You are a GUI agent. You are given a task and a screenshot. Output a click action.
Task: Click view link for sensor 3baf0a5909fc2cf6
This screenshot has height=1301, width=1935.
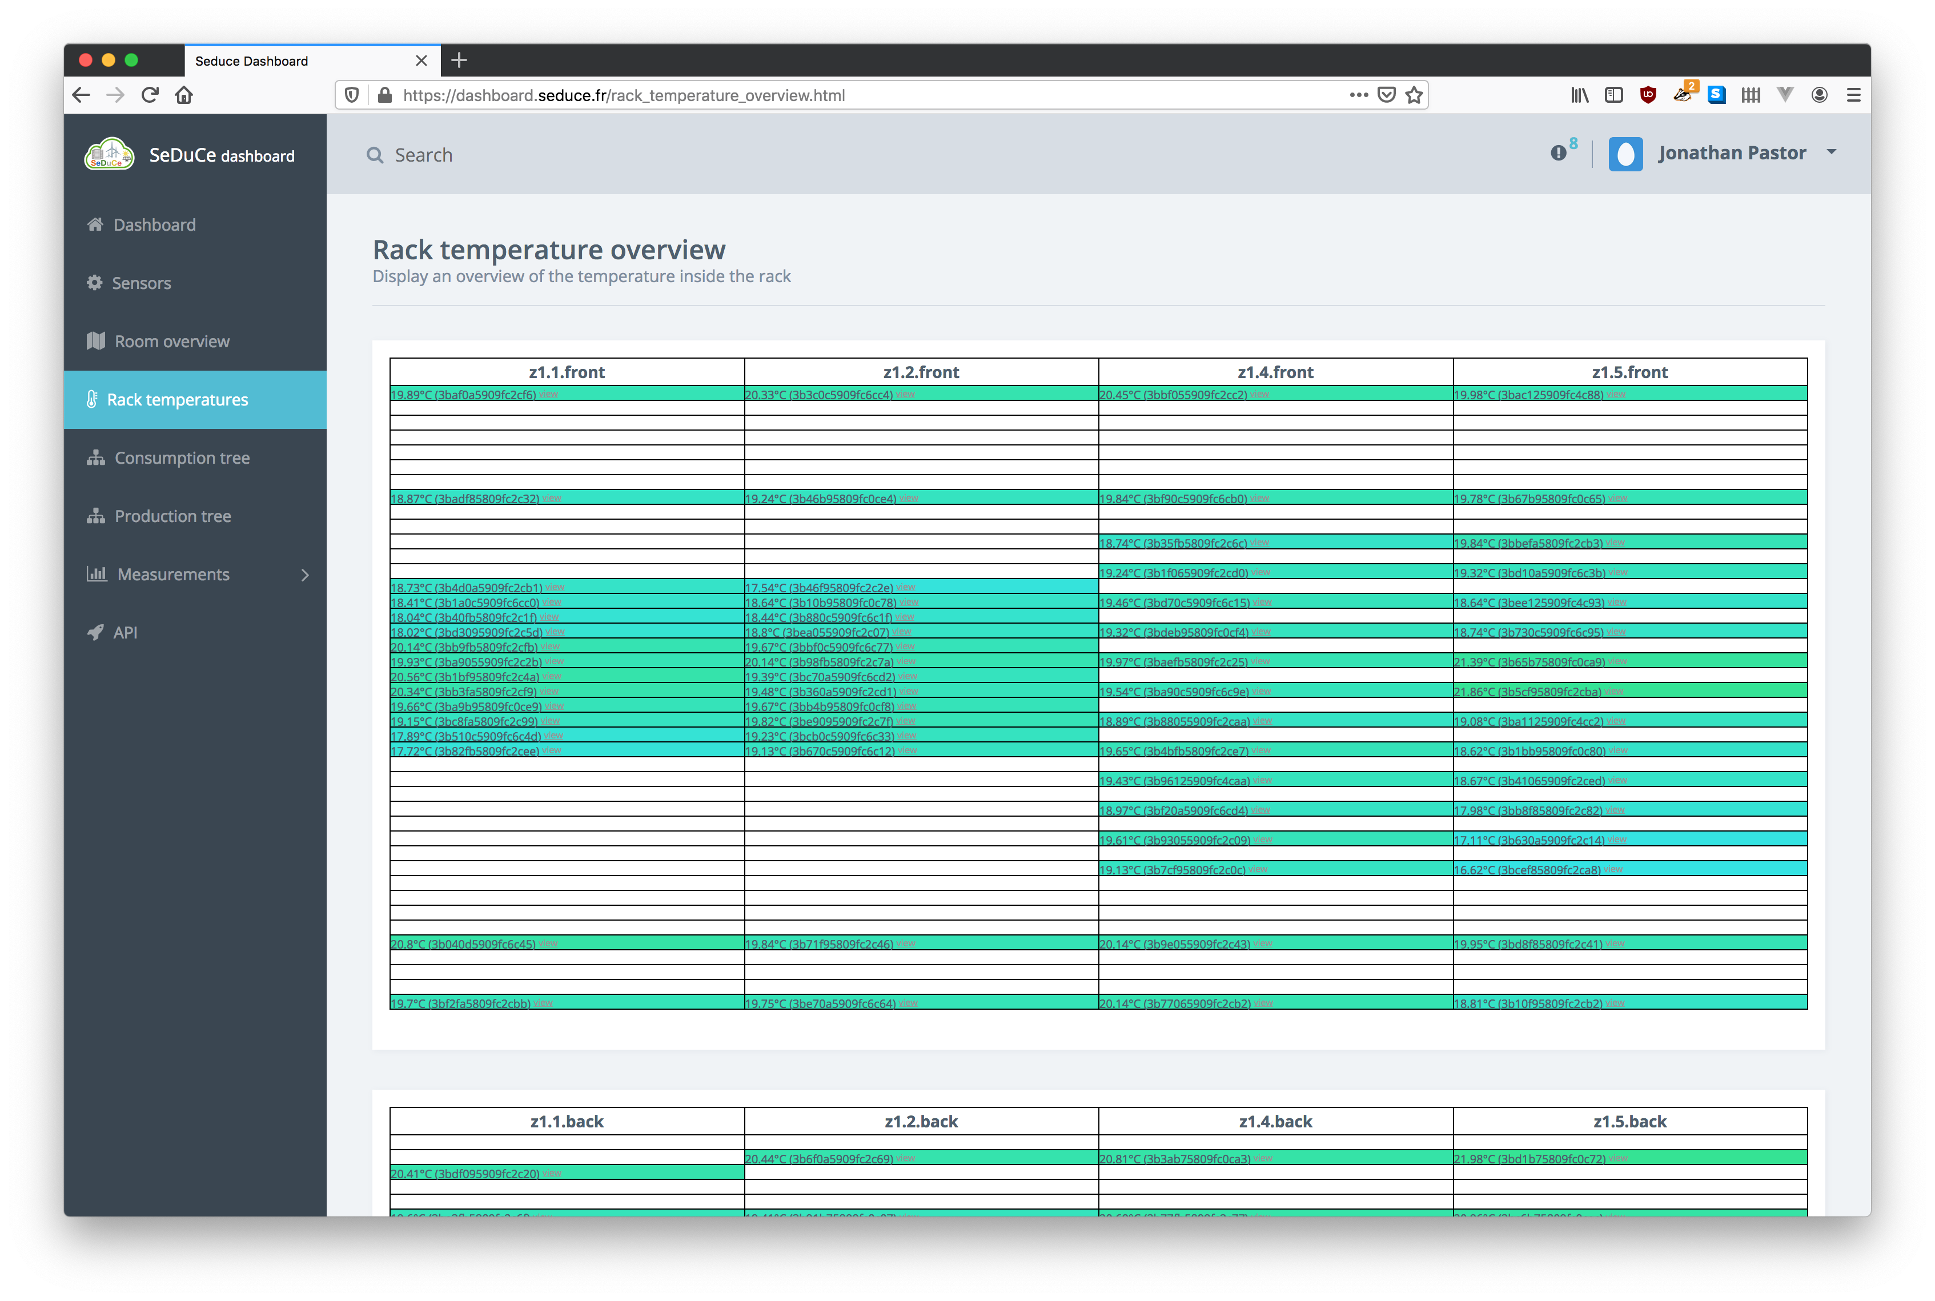(x=548, y=394)
